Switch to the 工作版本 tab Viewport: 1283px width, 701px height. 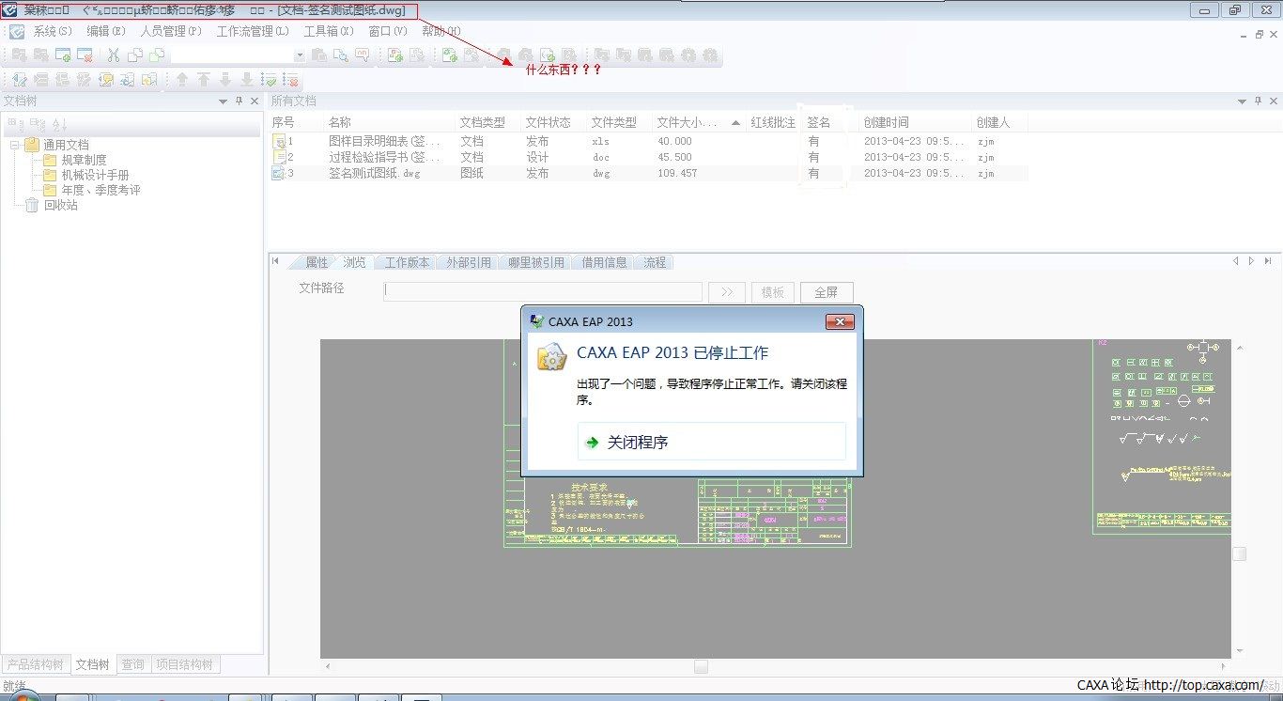tap(407, 262)
